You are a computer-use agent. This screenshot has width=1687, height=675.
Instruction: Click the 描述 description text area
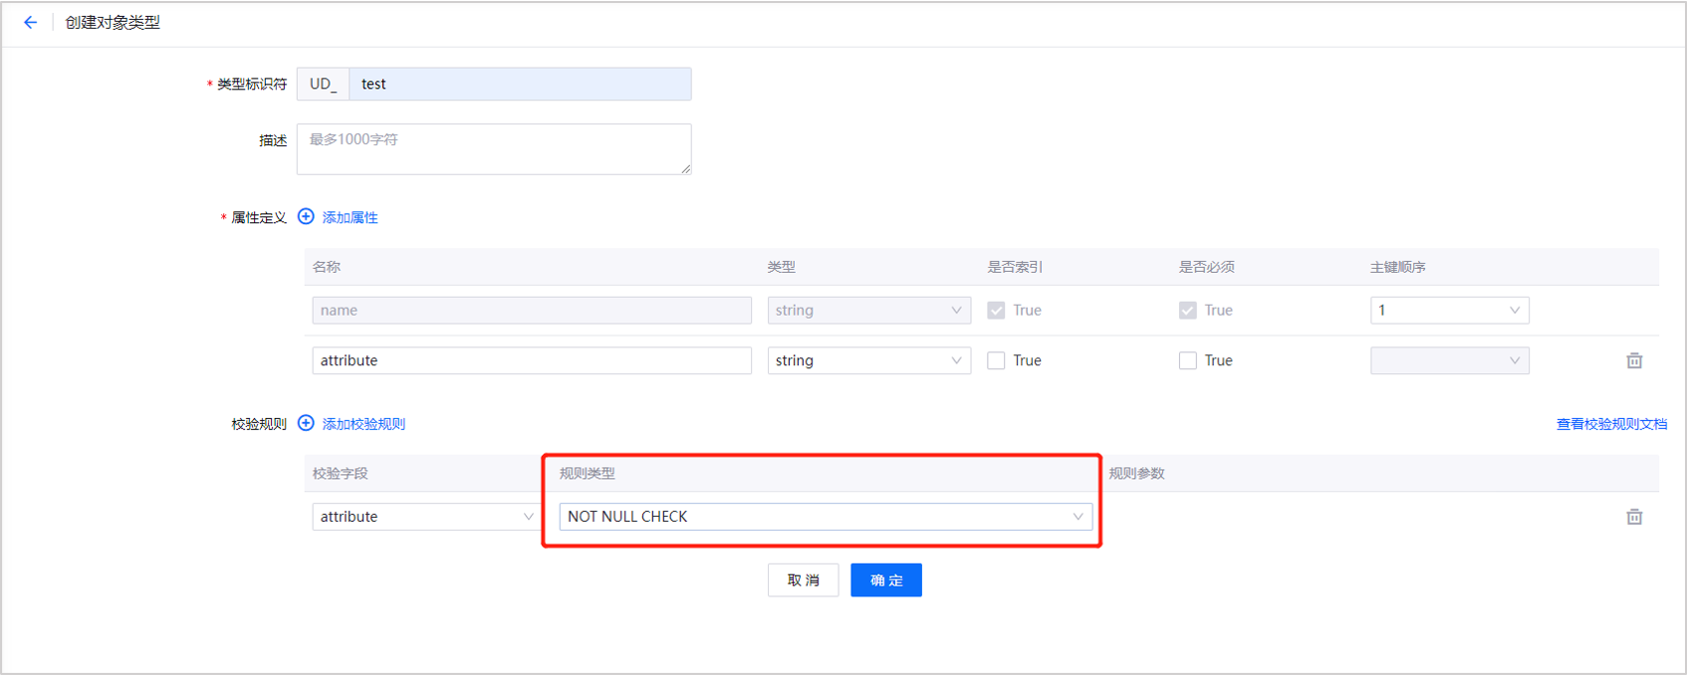pyautogui.click(x=494, y=149)
